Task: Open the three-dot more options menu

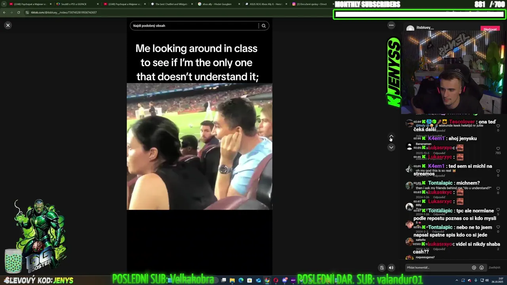Action: 391,25
